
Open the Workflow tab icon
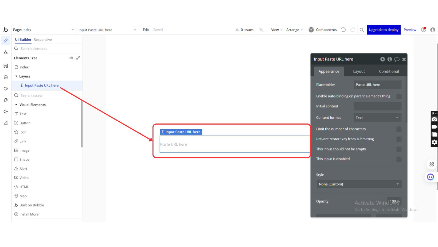click(6, 52)
